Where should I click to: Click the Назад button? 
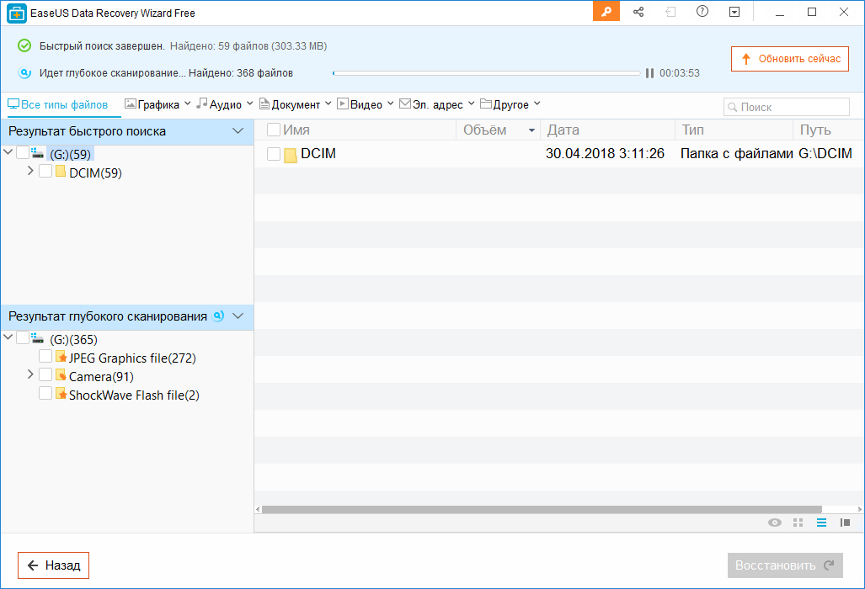pos(54,565)
